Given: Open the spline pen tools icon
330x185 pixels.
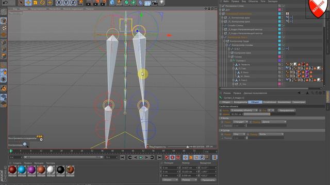Looking at the screenshot, I should point(119,3).
